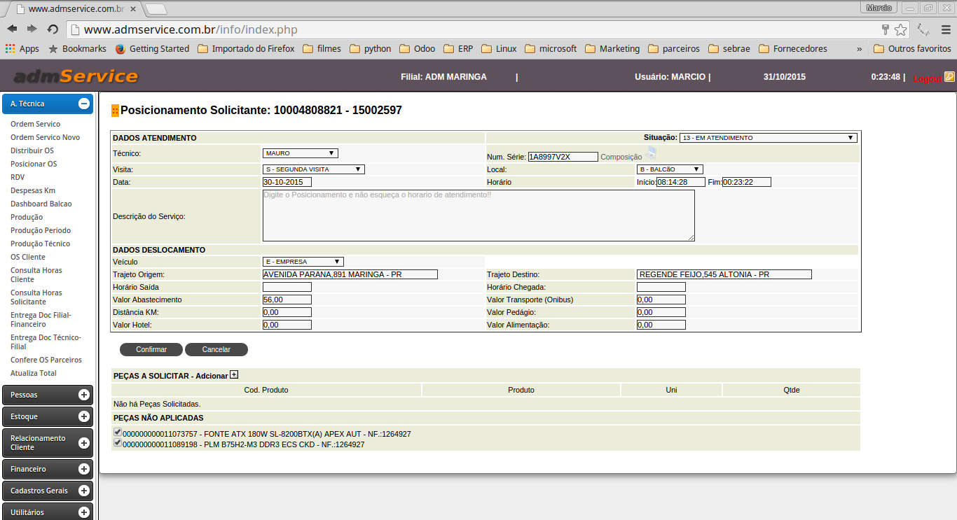Click the Apps grid icon in bookmarks bar
This screenshot has width=957, height=520.
pyautogui.click(x=10, y=49)
